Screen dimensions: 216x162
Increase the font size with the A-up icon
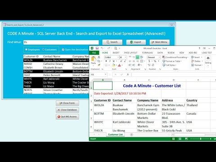(x=121, y=61)
